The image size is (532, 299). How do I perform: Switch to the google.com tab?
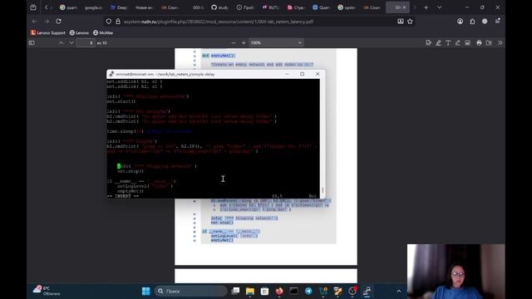coord(93,7)
